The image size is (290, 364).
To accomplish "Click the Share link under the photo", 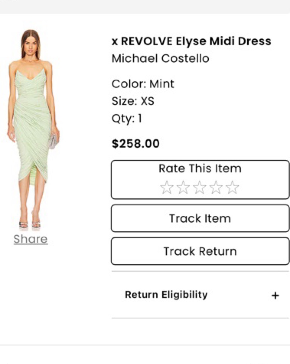I will (x=30, y=239).
